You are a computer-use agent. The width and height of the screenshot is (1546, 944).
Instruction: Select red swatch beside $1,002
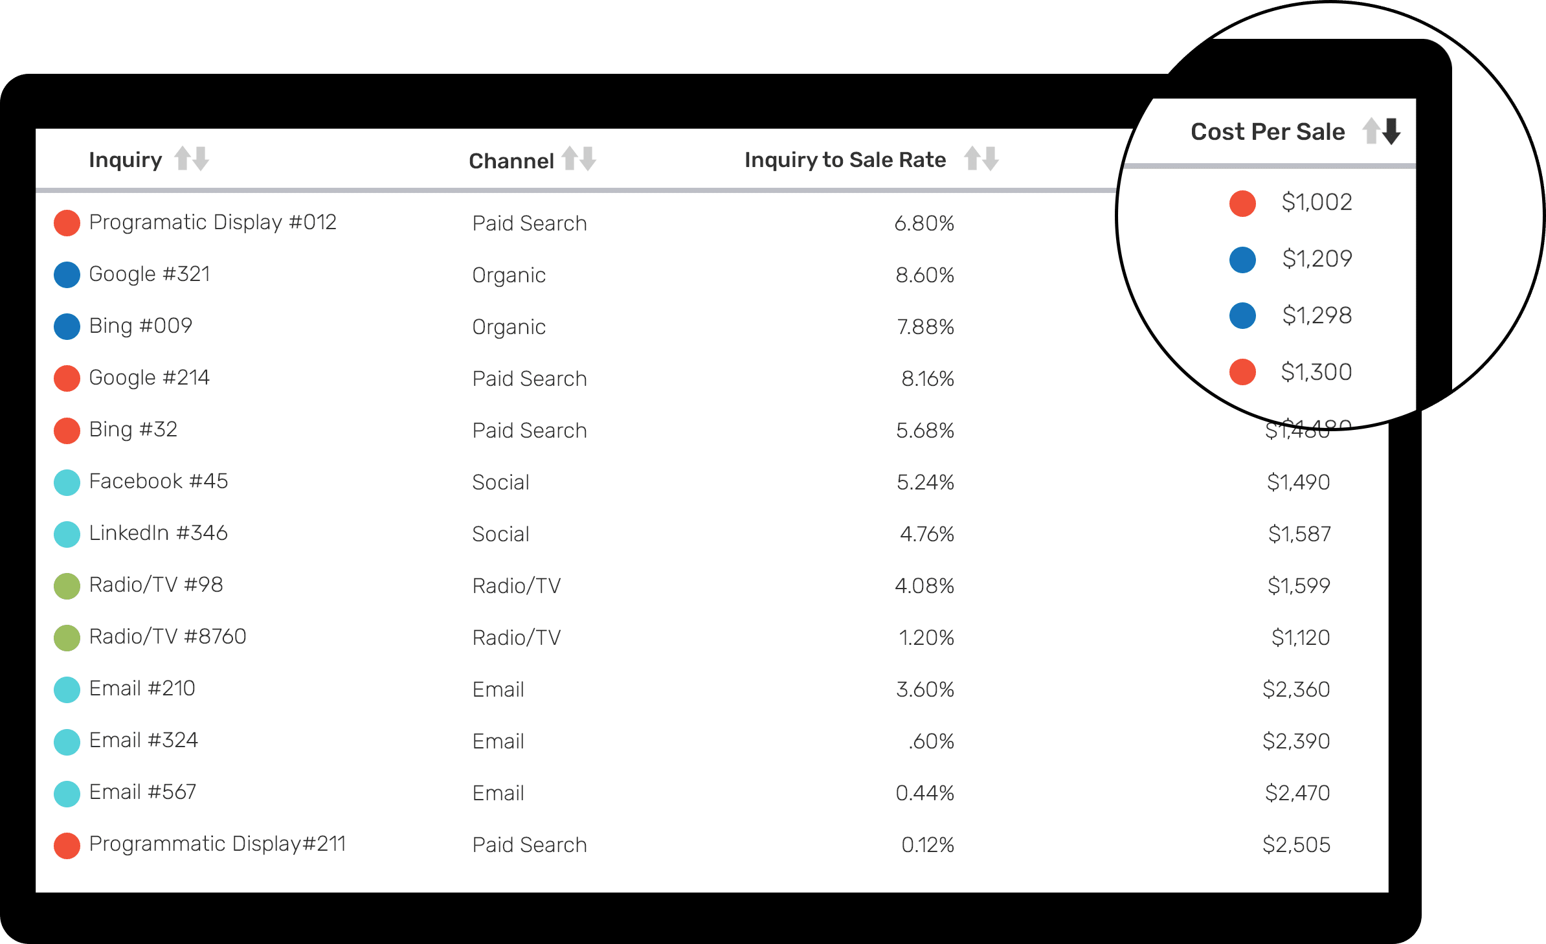(x=1242, y=203)
